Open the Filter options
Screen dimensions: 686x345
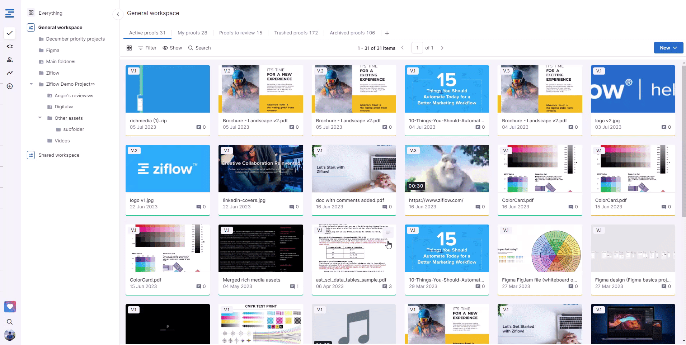pos(147,48)
